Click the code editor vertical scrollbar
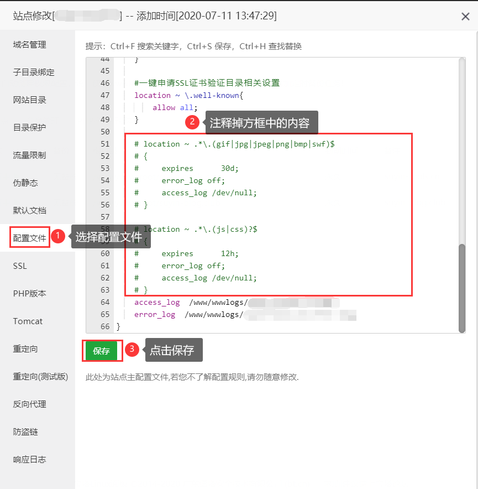Screen dimensions: 478x489 [x=461, y=288]
